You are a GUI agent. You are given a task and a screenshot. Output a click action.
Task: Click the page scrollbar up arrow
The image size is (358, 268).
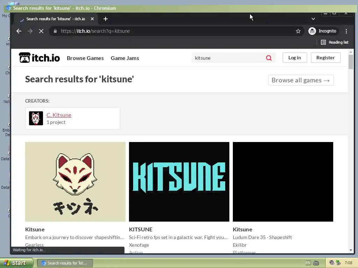pyautogui.click(x=351, y=52)
